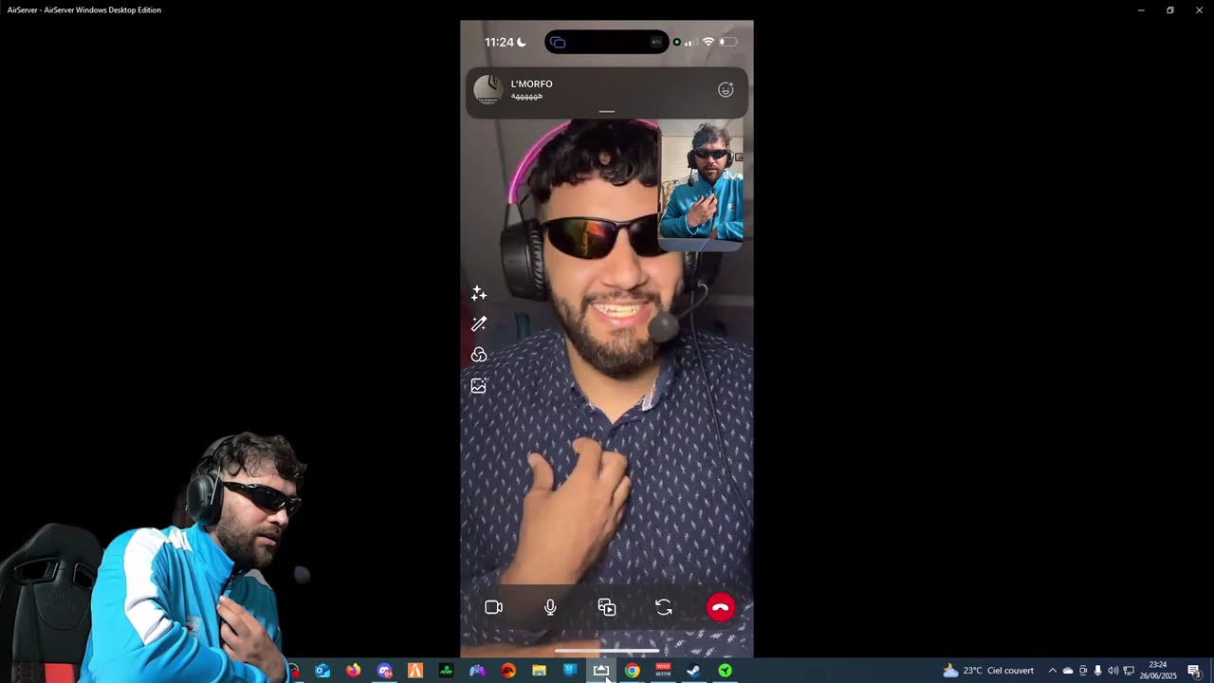The height and width of the screenshot is (683, 1214).
Task: Open the volume speaker tray icon
Action: point(1113,671)
